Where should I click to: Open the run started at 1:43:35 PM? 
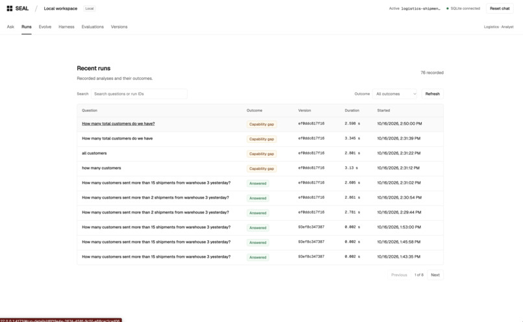pos(156,256)
